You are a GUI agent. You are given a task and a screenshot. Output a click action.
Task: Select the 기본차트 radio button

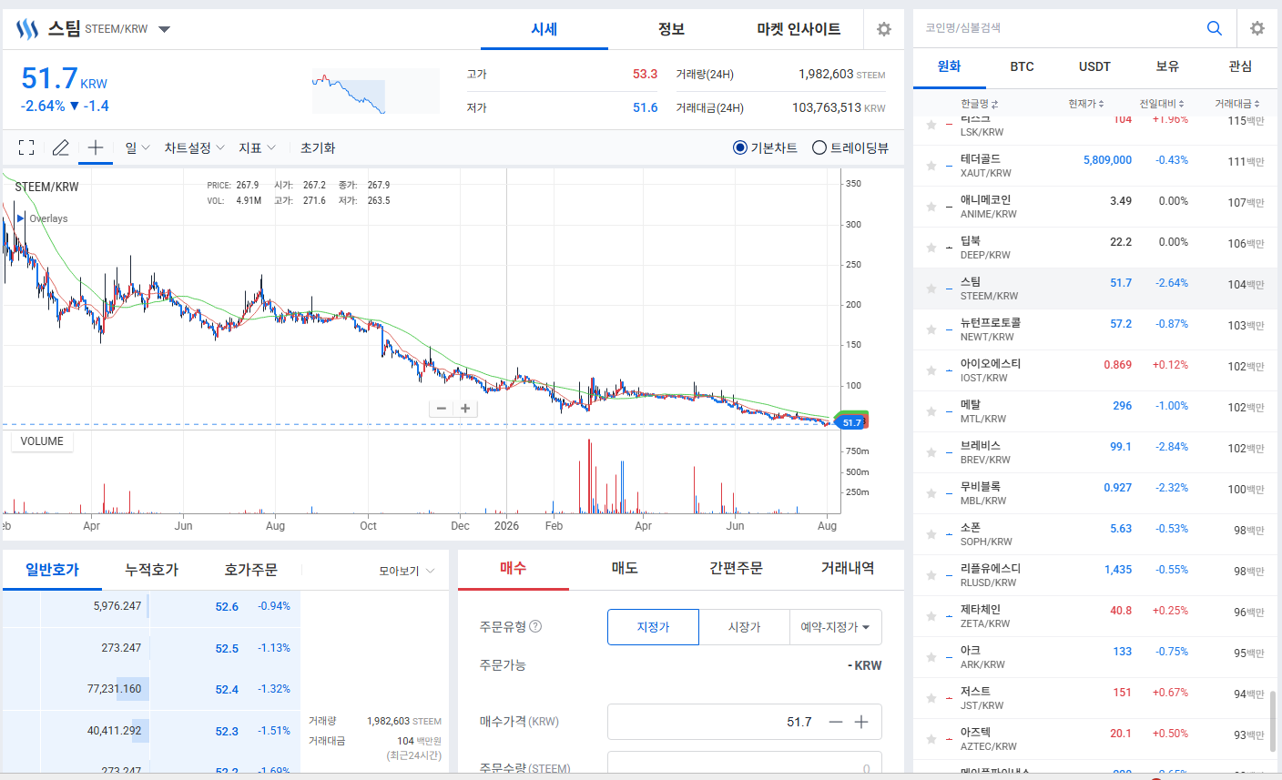click(740, 147)
